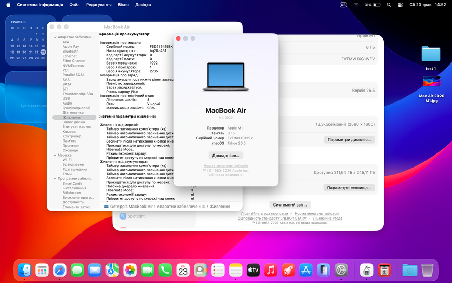Collapse the Апаратне забезпечення sidebar group

[55, 37]
